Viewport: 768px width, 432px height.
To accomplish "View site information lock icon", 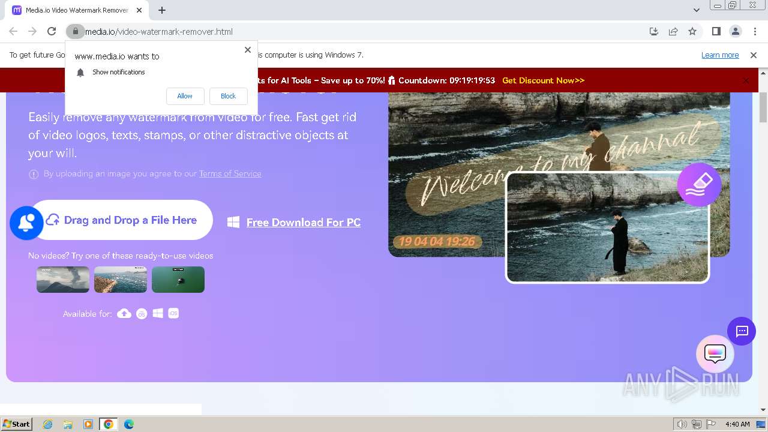I will [75, 31].
